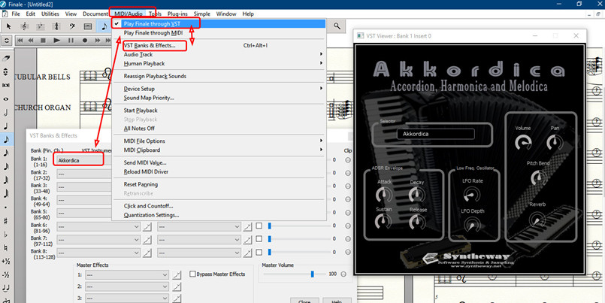Image resolution: width=605 pixels, height=303 pixels.
Task: Select the sharp accidental tool
Action: (x=6, y=221)
